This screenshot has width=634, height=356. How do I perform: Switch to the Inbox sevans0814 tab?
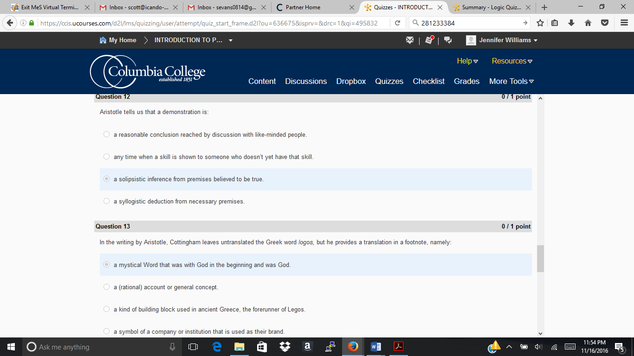click(x=226, y=7)
